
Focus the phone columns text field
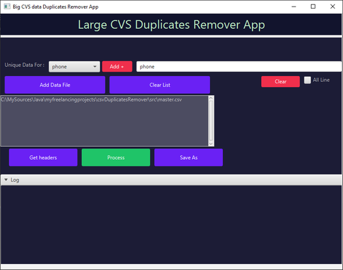(239, 66)
